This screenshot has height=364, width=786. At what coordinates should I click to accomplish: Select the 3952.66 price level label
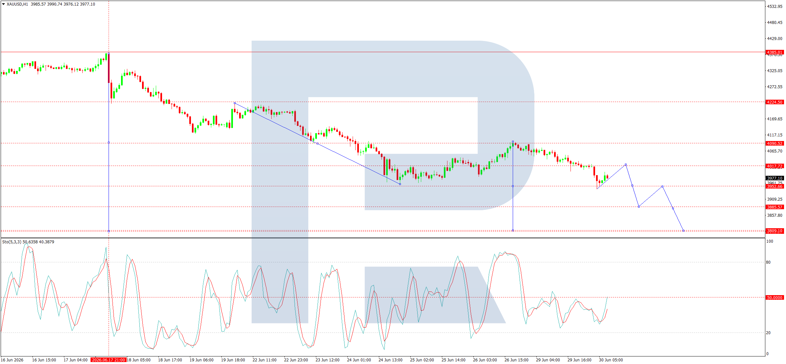point(775,186)
